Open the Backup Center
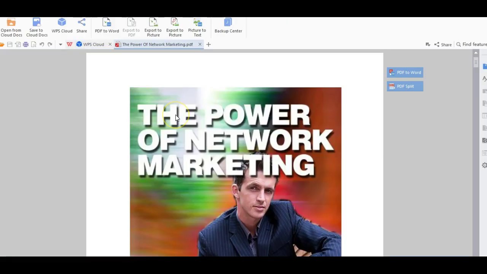This screenshot has width=487, height=274. tap(228, 26)
